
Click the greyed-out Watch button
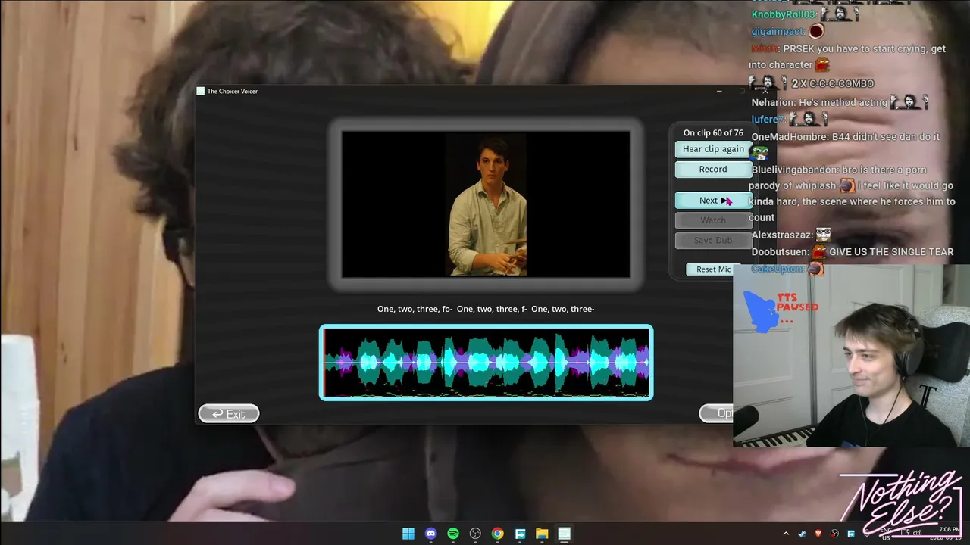(713, 220)
